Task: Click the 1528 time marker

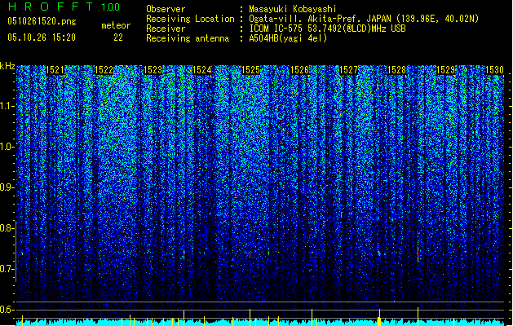Action: pyautogui.click(x=396, y=70)
